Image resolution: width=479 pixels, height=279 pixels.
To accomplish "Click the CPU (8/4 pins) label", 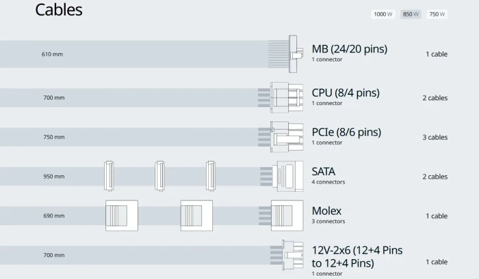I will click(346, 92).
